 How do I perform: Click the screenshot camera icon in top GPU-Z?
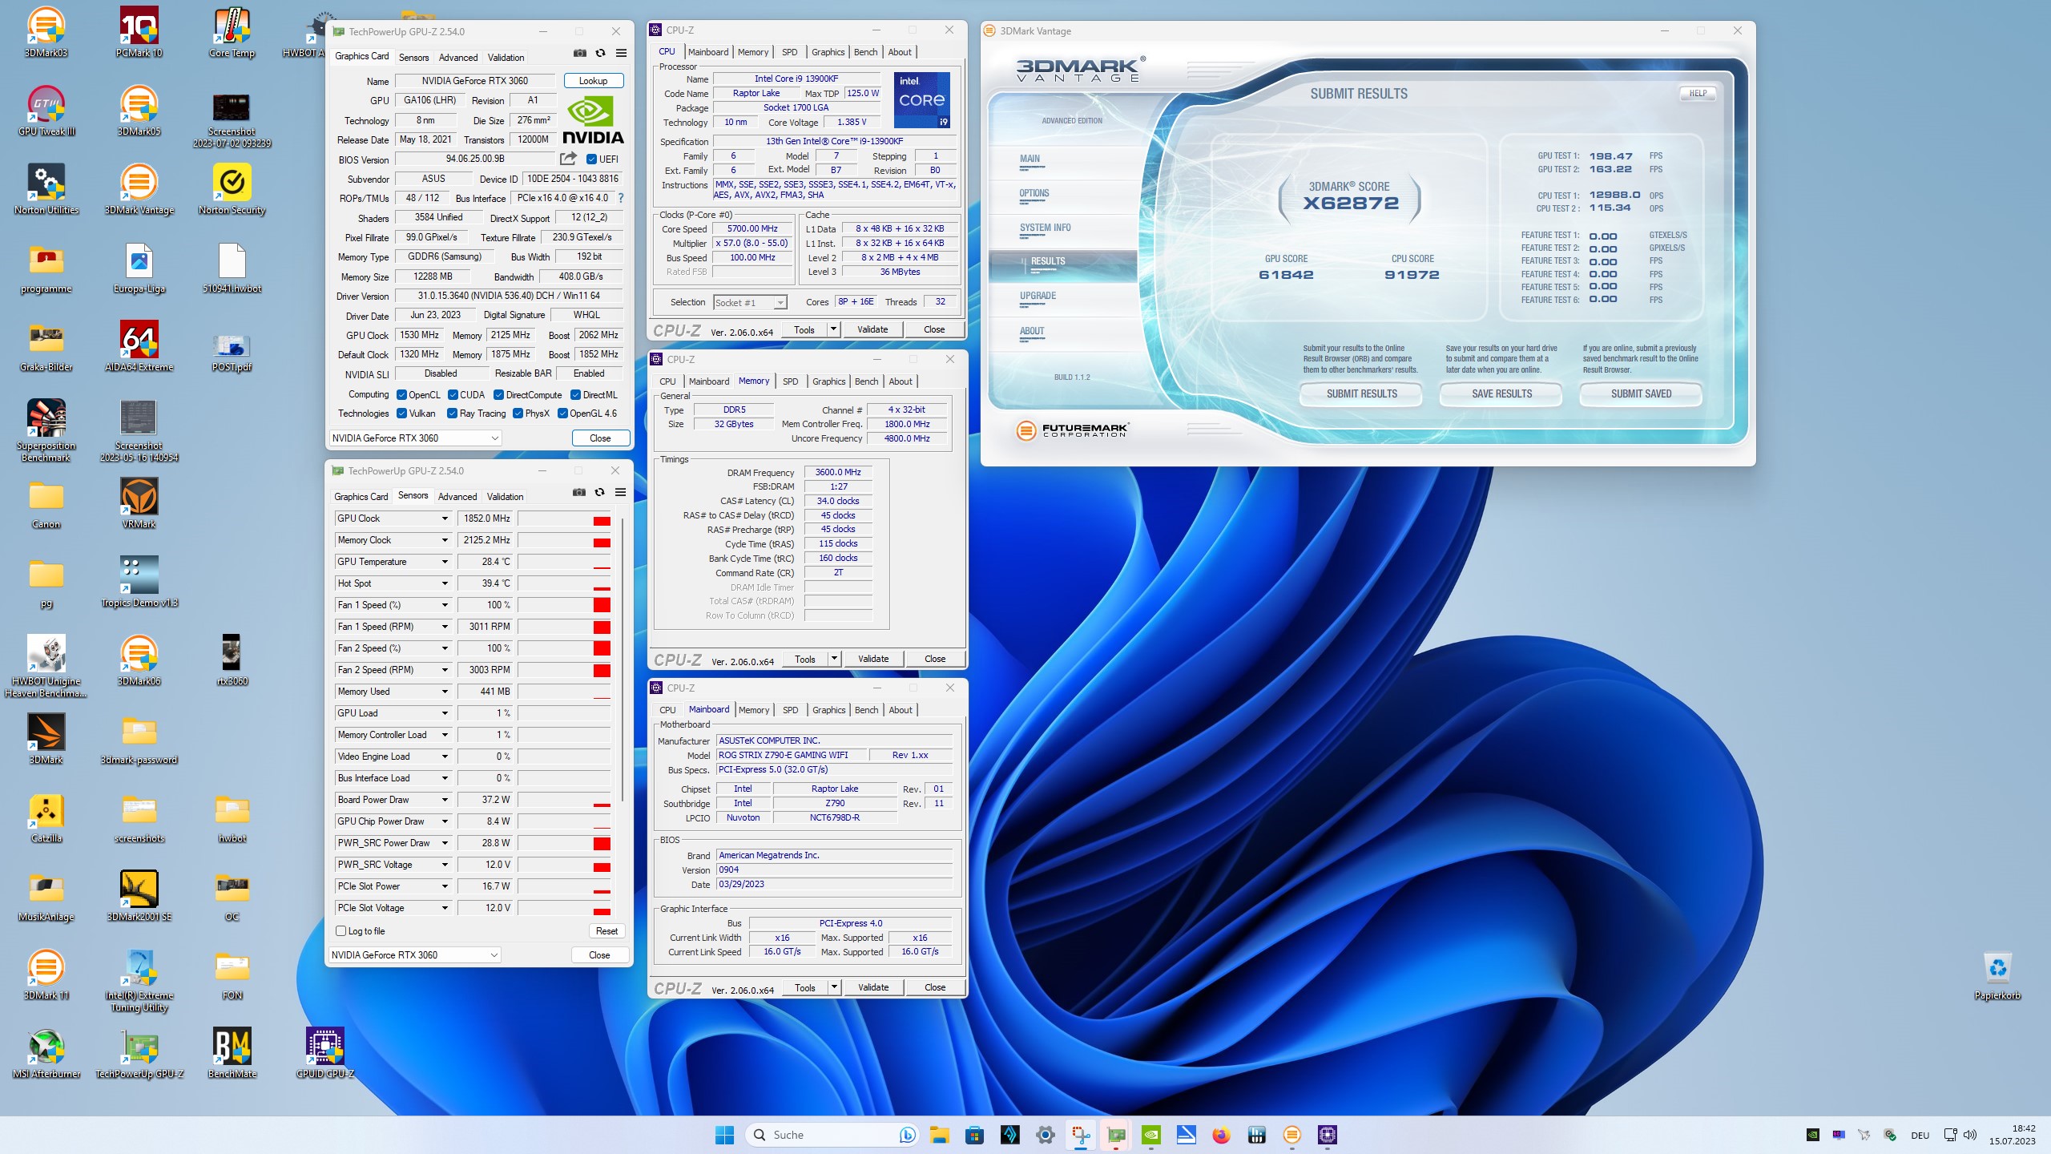point(579,53)
